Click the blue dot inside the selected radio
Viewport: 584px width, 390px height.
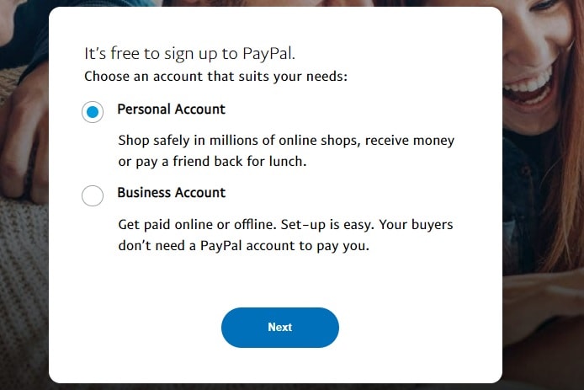point(93,112)
